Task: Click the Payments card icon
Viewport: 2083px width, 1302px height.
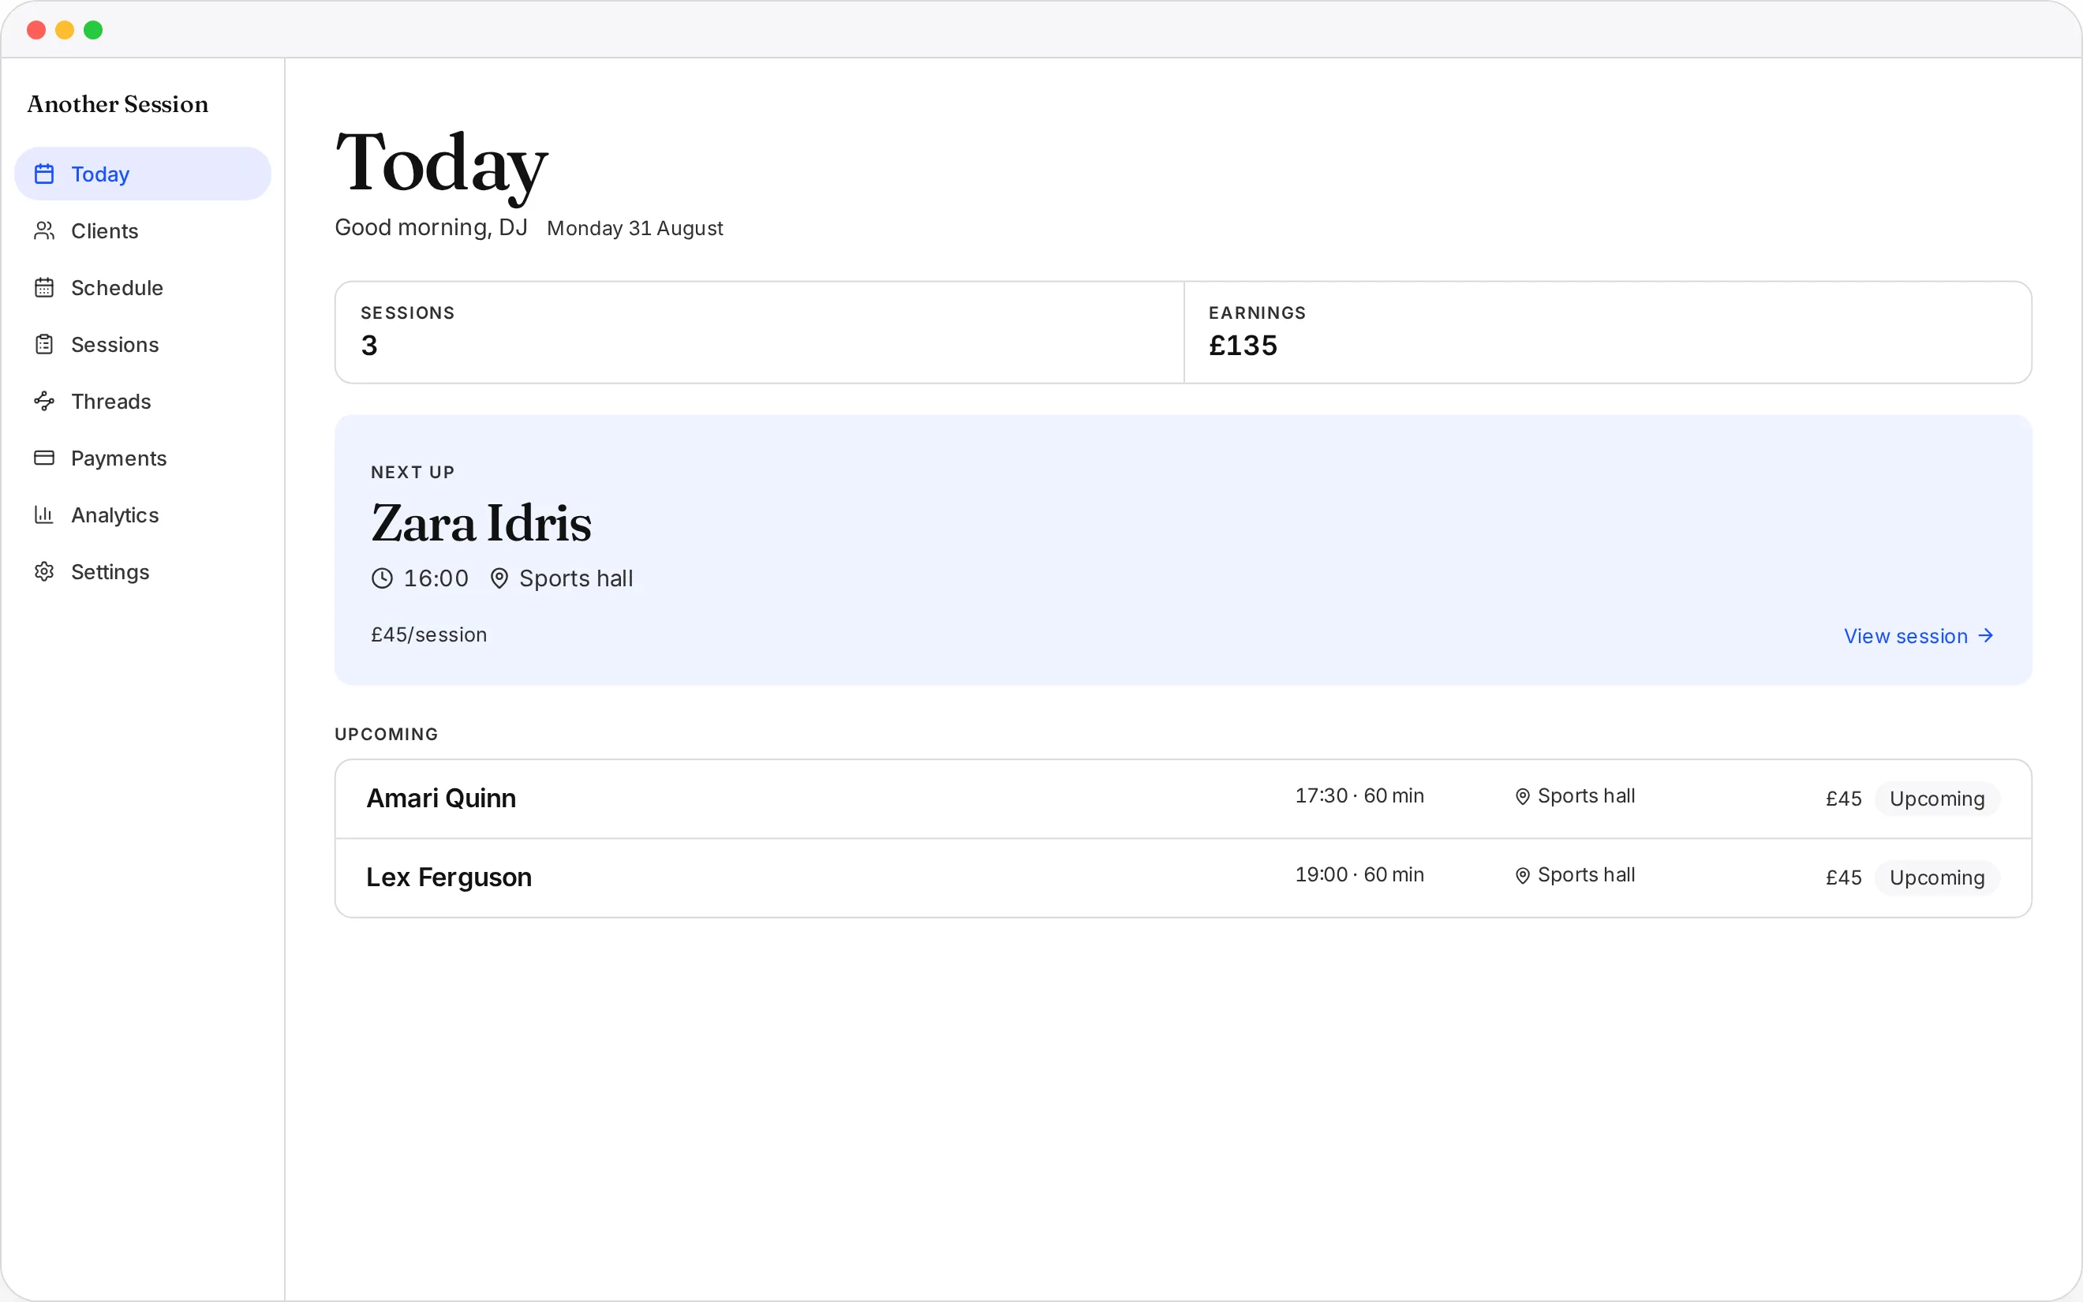Action: pos(44,458)
